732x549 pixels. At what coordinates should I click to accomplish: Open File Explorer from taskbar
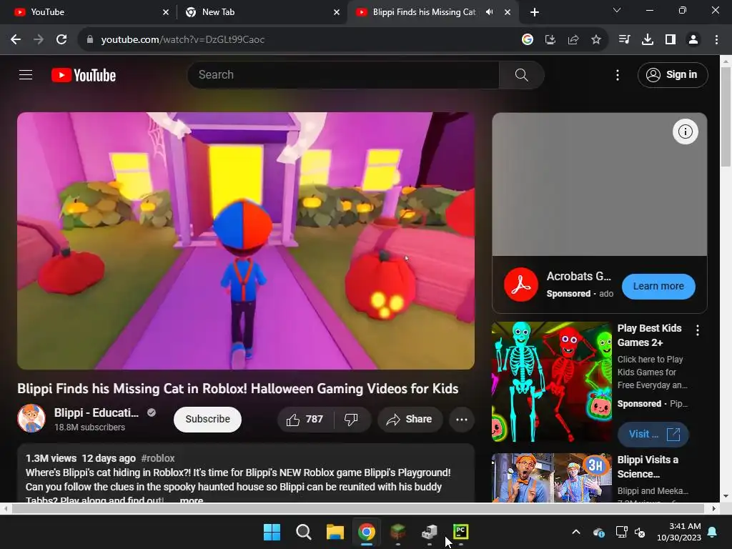(335, 532)
